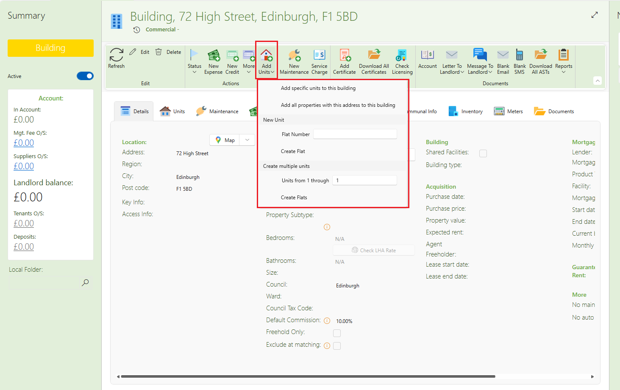Click the history clock icon beside Commercial
This screenshot has width=620, height=390.
tap(136, 30)
